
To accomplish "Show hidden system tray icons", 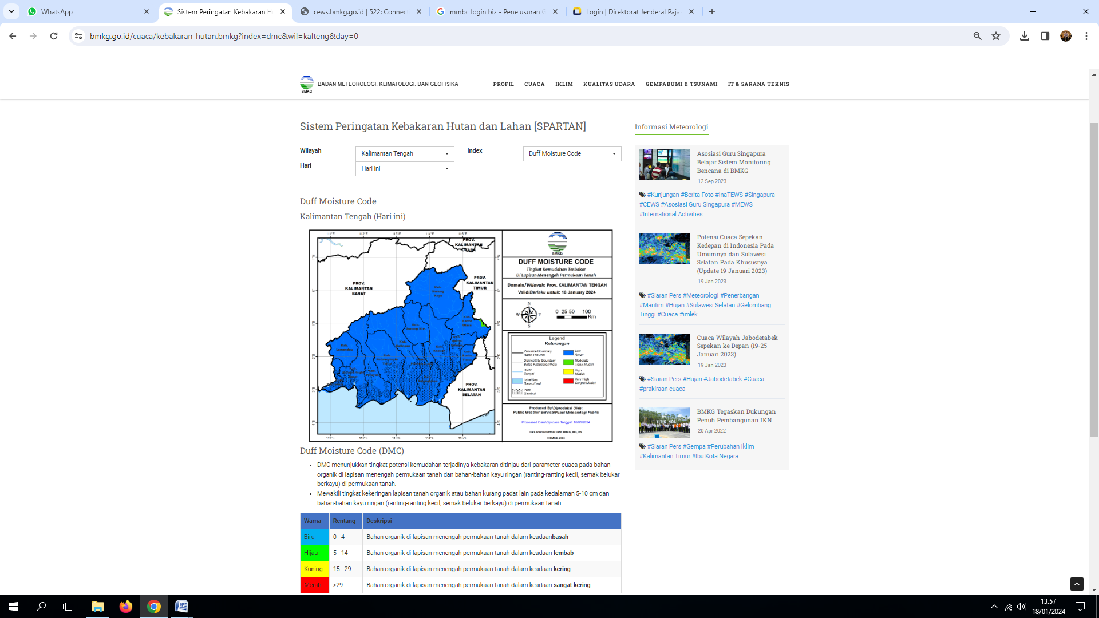I will pyautogui.click(x=994, y=607).
